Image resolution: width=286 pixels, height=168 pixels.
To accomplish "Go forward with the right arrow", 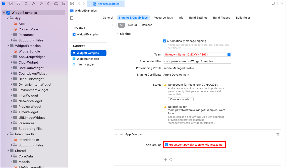I will click(x=84, y=4).
